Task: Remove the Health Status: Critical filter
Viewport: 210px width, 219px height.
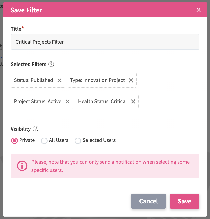Action: [x=133, y=101]
